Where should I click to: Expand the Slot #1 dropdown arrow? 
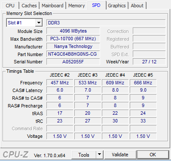(x=39, y=23)
